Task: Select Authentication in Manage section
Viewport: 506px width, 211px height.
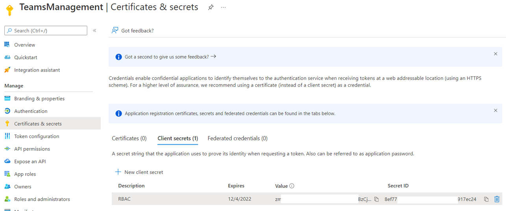Action: coord(31,111)
